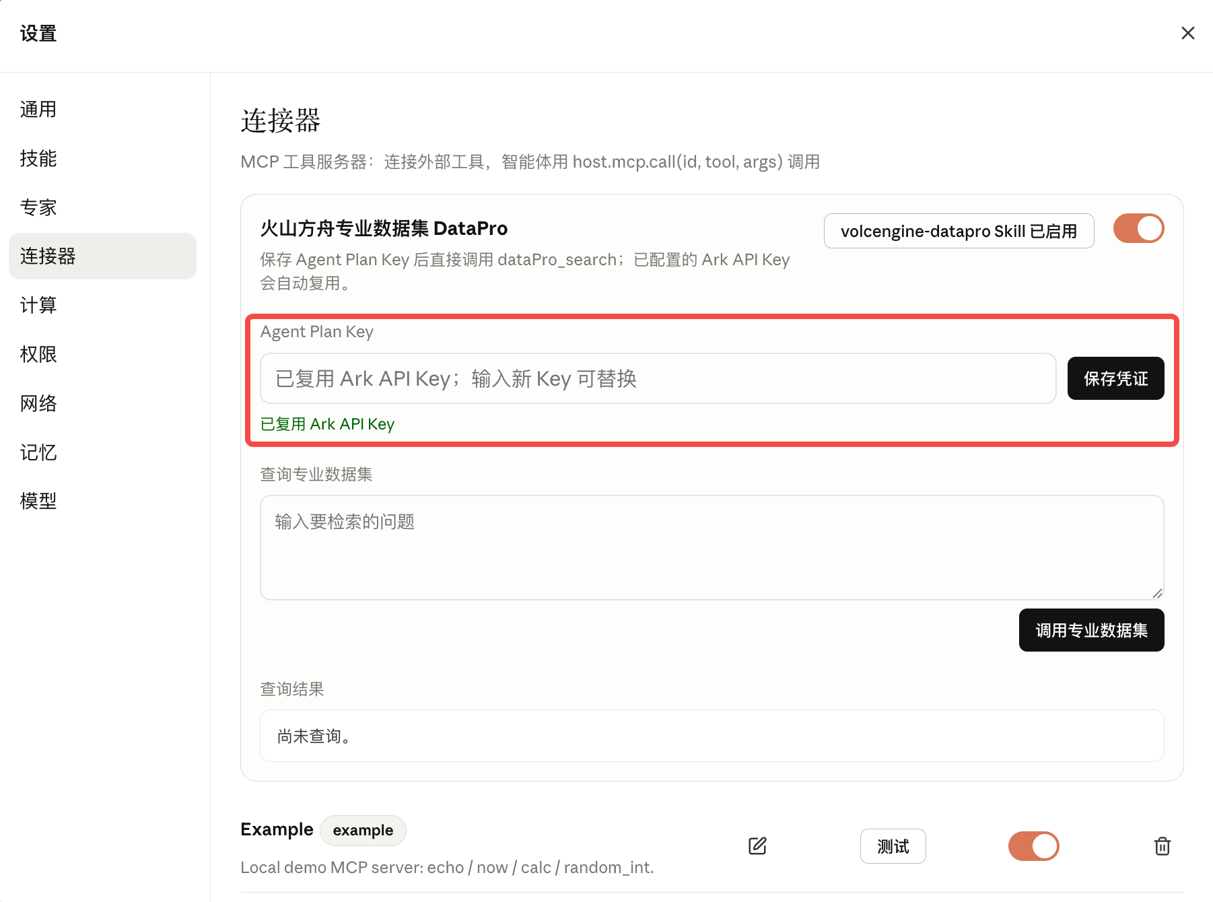This screenshot has height=902, width=1213.
Task: Click the DataPro description mentioning dataPro_search
Action: [x=524, y=271]
